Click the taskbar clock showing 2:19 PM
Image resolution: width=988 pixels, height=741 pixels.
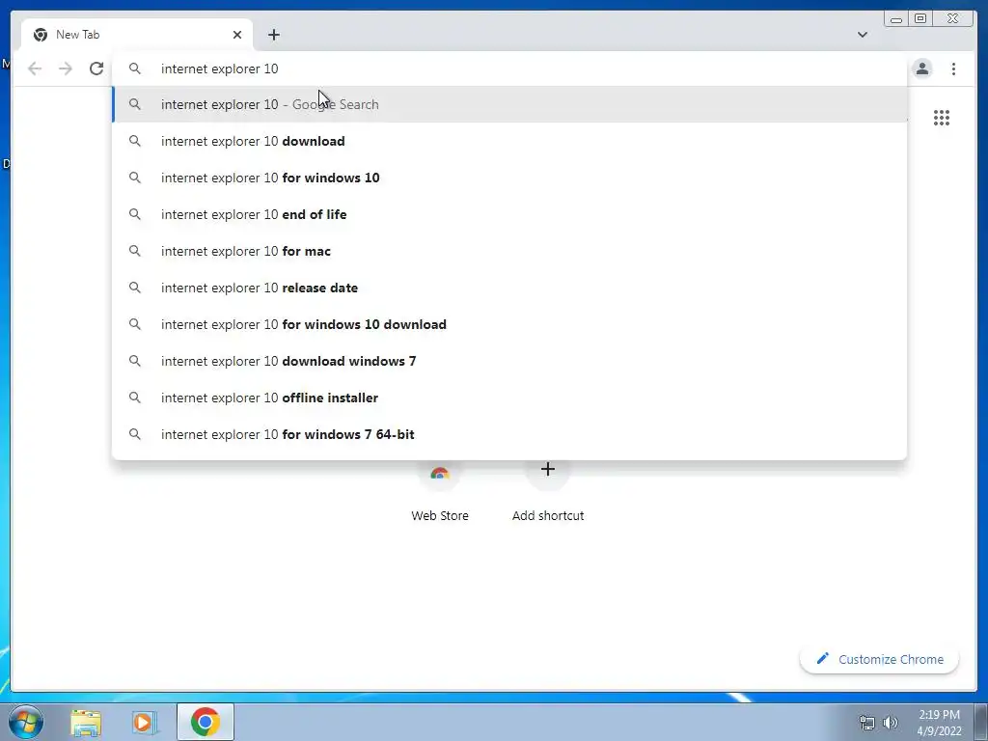click(939, 723)
